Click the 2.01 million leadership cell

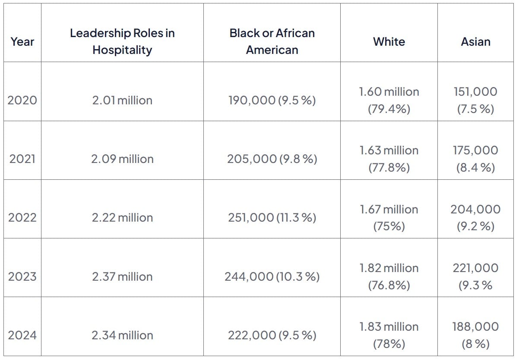pos(122,100)
